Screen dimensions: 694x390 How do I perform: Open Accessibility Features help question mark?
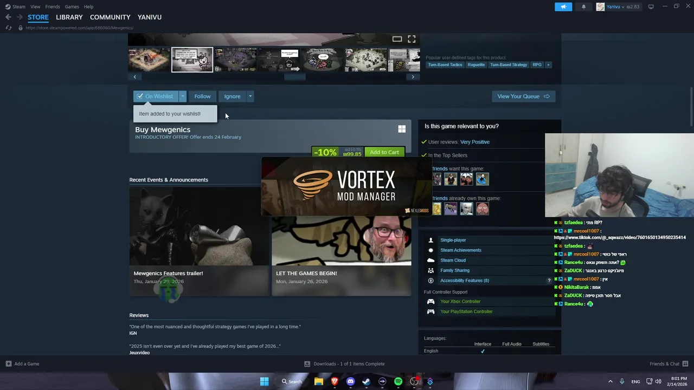point(549,281)
